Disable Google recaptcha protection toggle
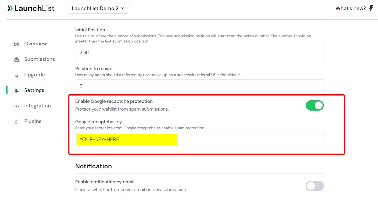Image resolution: width=378 pixels, height=202 pixels. [x=315, y=105]
